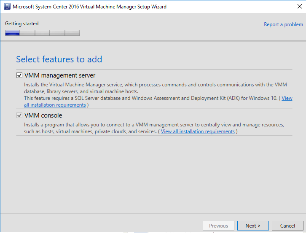Click the first blue progress bar segment

tap(13, 33)
